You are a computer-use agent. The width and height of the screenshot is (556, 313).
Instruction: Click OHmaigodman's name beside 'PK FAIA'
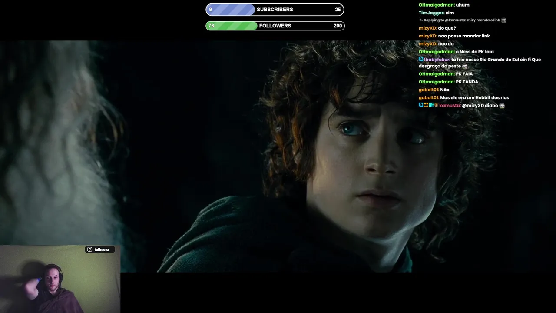pos(437,74)
